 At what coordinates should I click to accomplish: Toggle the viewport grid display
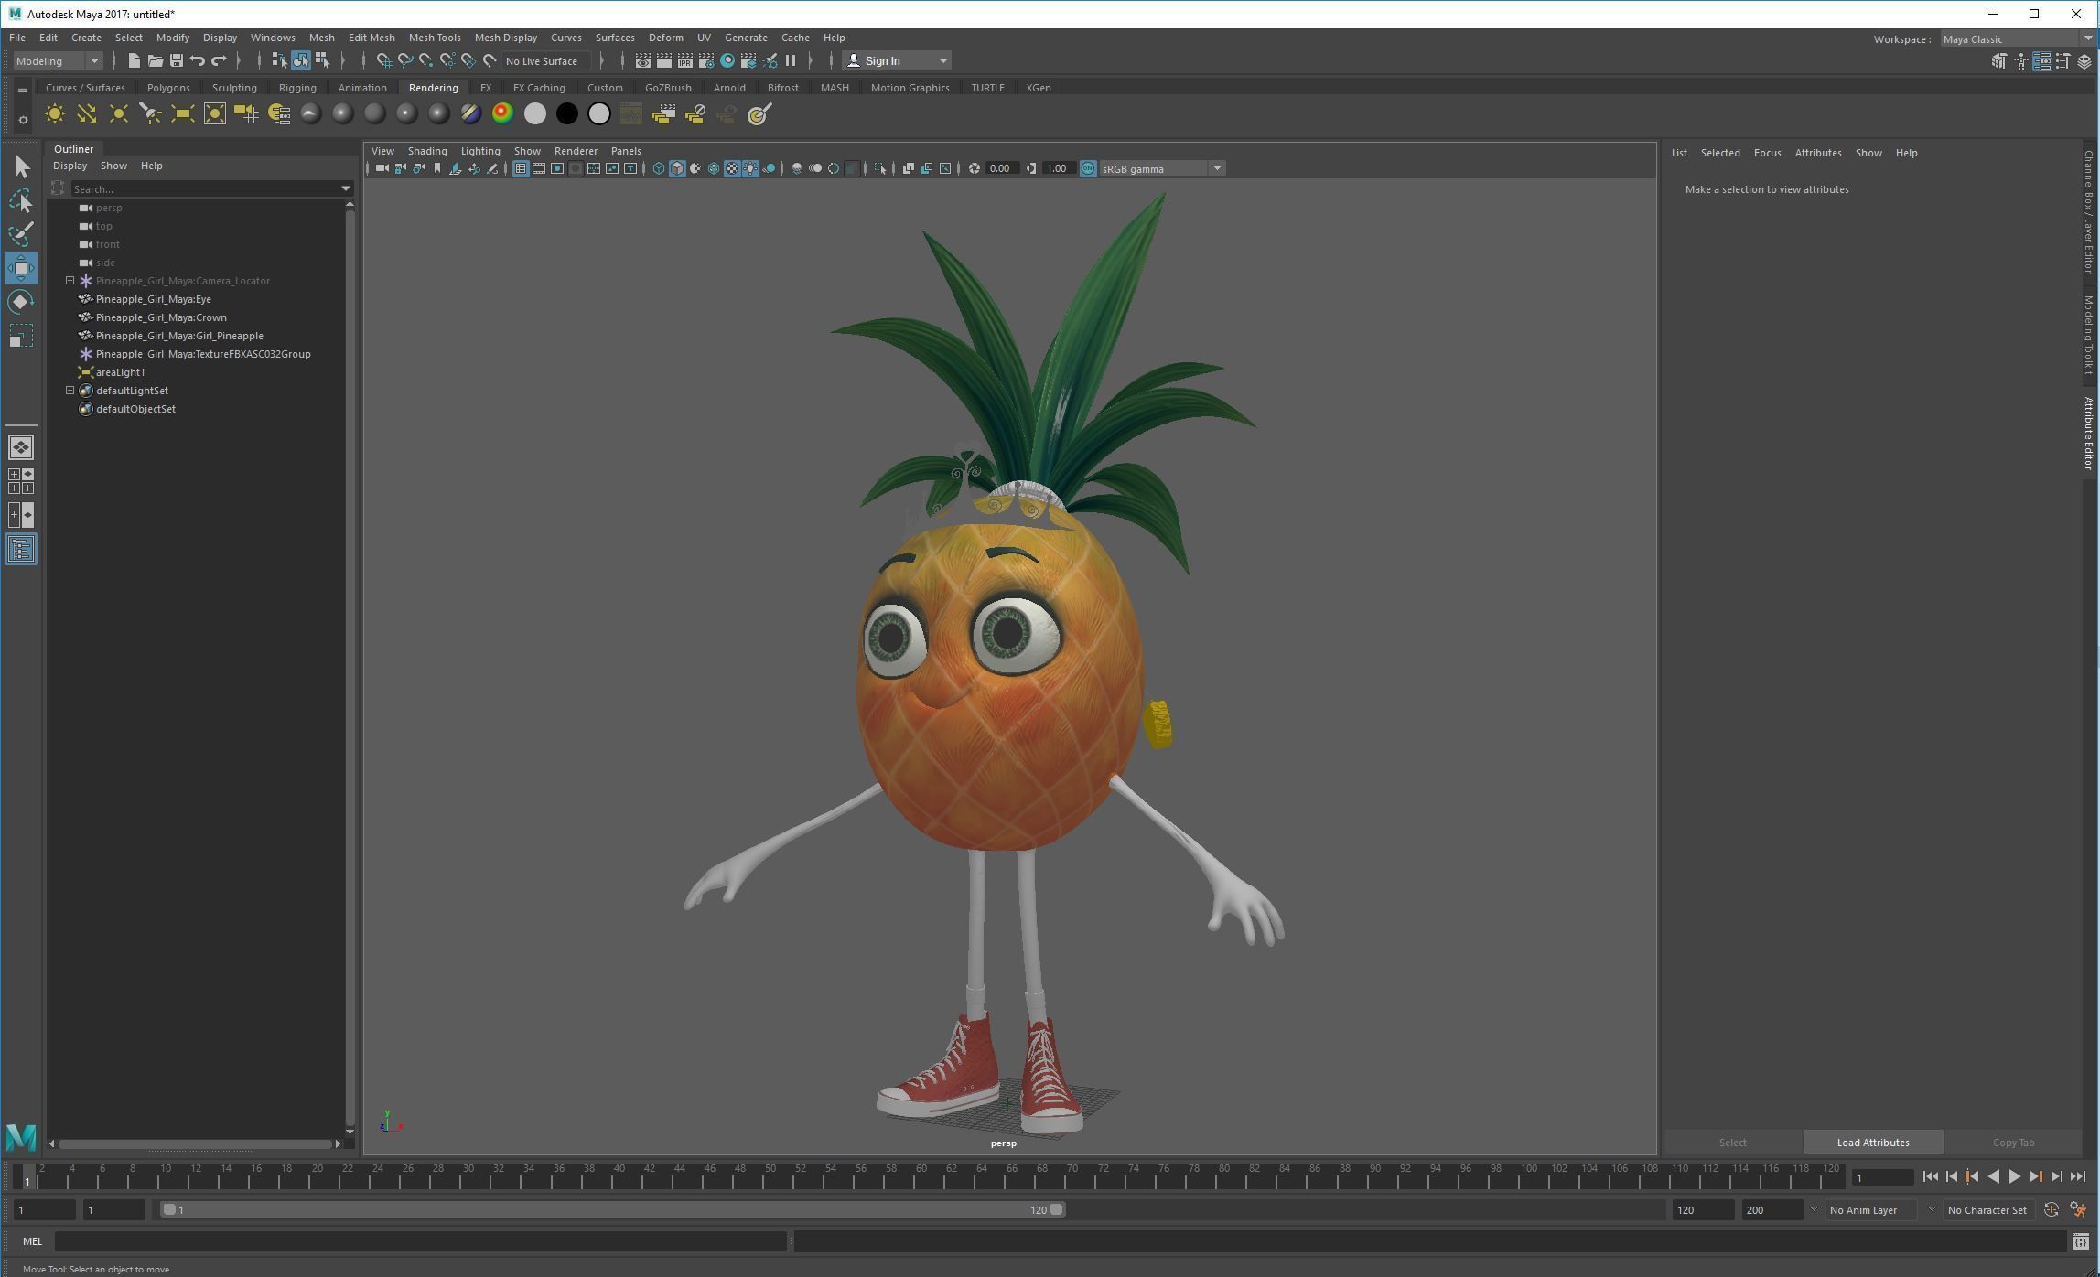[x=520, y=168]
